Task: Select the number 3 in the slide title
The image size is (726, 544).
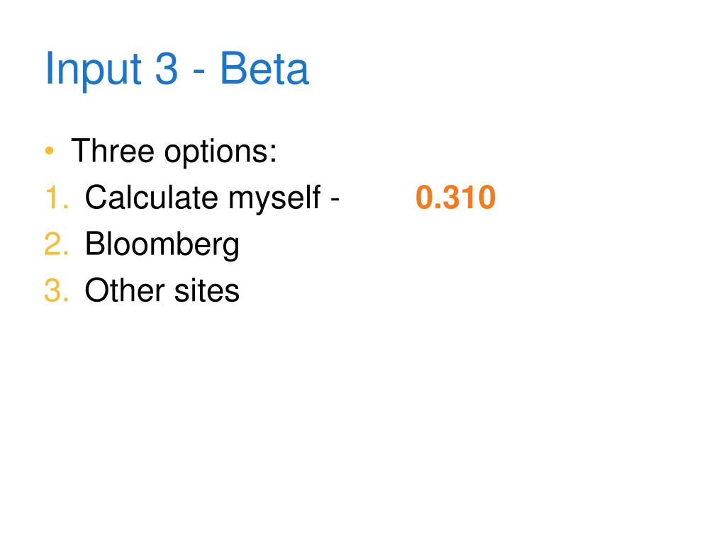Action: coord(166,69)
